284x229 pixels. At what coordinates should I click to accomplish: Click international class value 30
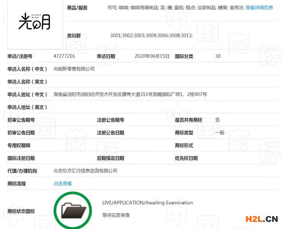218,56
